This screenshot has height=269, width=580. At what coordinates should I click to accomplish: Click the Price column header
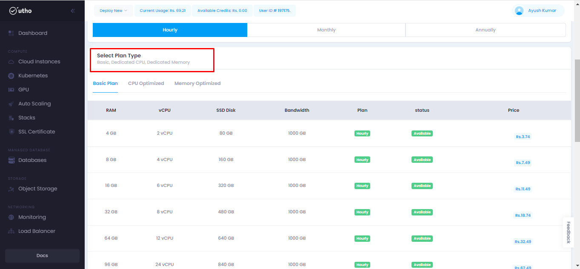[x=514, y=110]
